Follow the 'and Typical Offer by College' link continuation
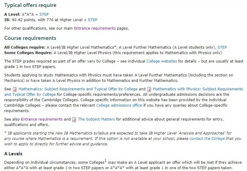 point(30,95)
